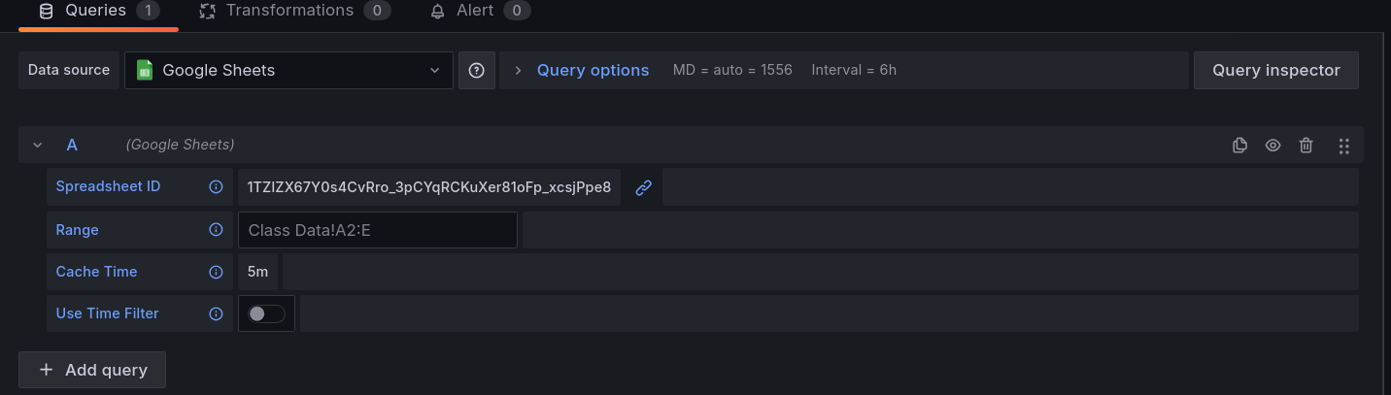Image resolution: width=1391 pixels, height=395 pixels.
Task: Collapse query A row chevron
Action: coord(38,146)
